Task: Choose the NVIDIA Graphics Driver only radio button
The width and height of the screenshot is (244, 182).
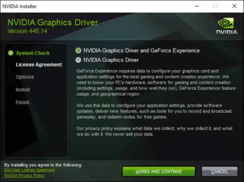Action: [78, 60]
